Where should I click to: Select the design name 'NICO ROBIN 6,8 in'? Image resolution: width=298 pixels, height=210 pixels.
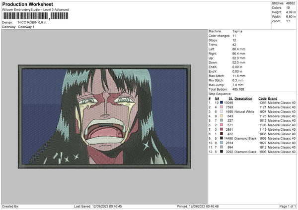click(32, 22)
